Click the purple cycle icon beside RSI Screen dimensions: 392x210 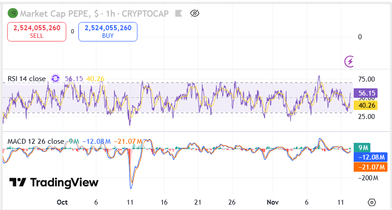[55, 79]
